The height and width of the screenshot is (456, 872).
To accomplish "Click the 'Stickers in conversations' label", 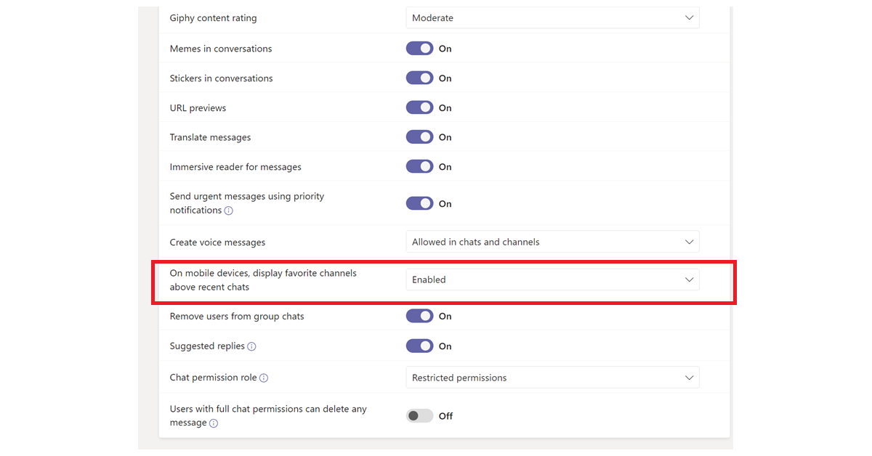I will [222, 78].
